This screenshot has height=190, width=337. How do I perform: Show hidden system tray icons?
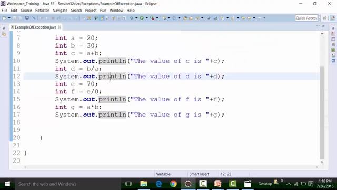[x=289, y=184]
